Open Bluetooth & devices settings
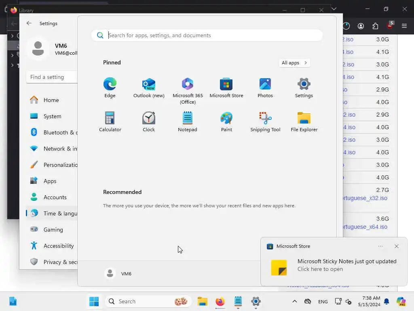This screenshot has height=311, width=414. pyautogui.click(x=52, y=132)
